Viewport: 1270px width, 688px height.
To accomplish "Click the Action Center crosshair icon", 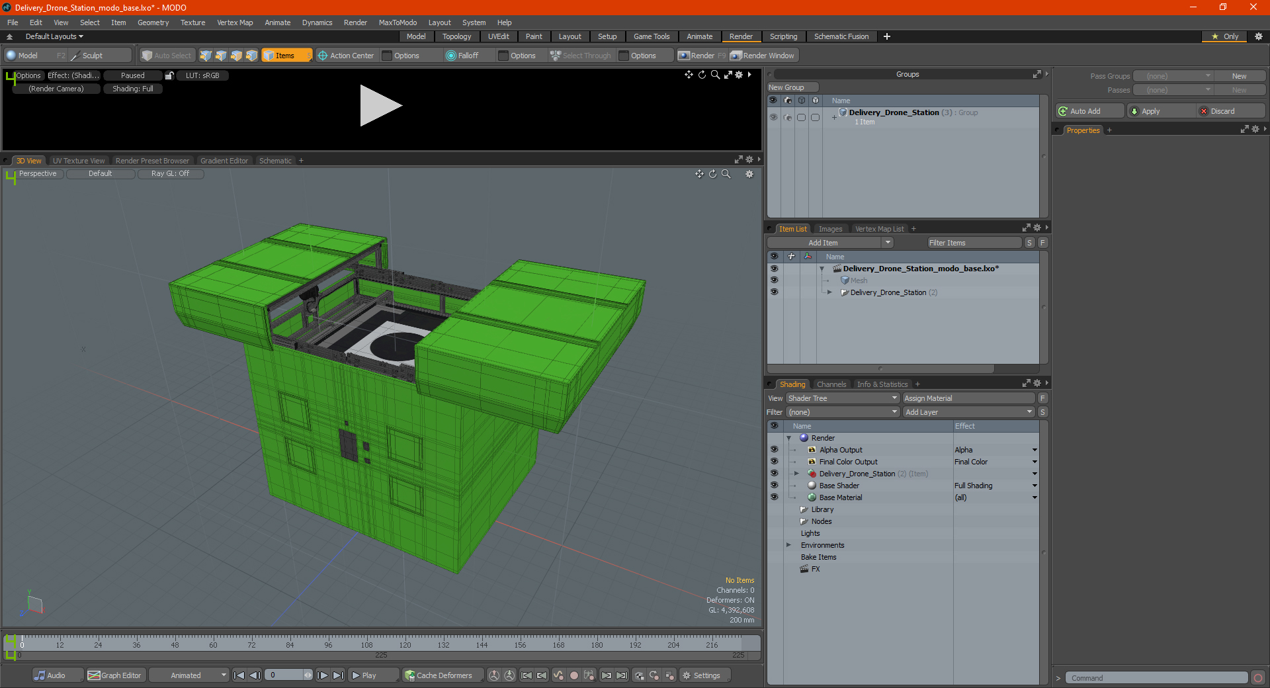I will (x=323, y=56).
